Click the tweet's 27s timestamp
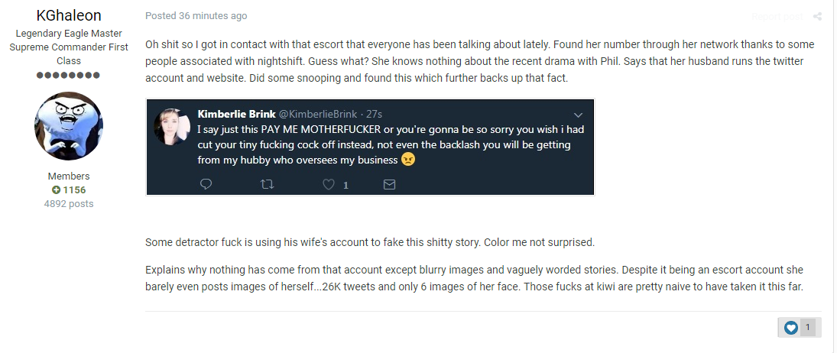 click(375, 114)
